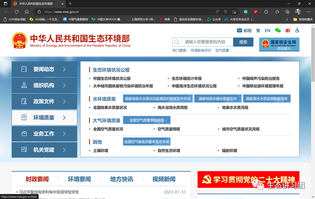Viewport: 315px width, 199px height.
Task: Click the 搜索 button
Action: [x=243, y=42]
